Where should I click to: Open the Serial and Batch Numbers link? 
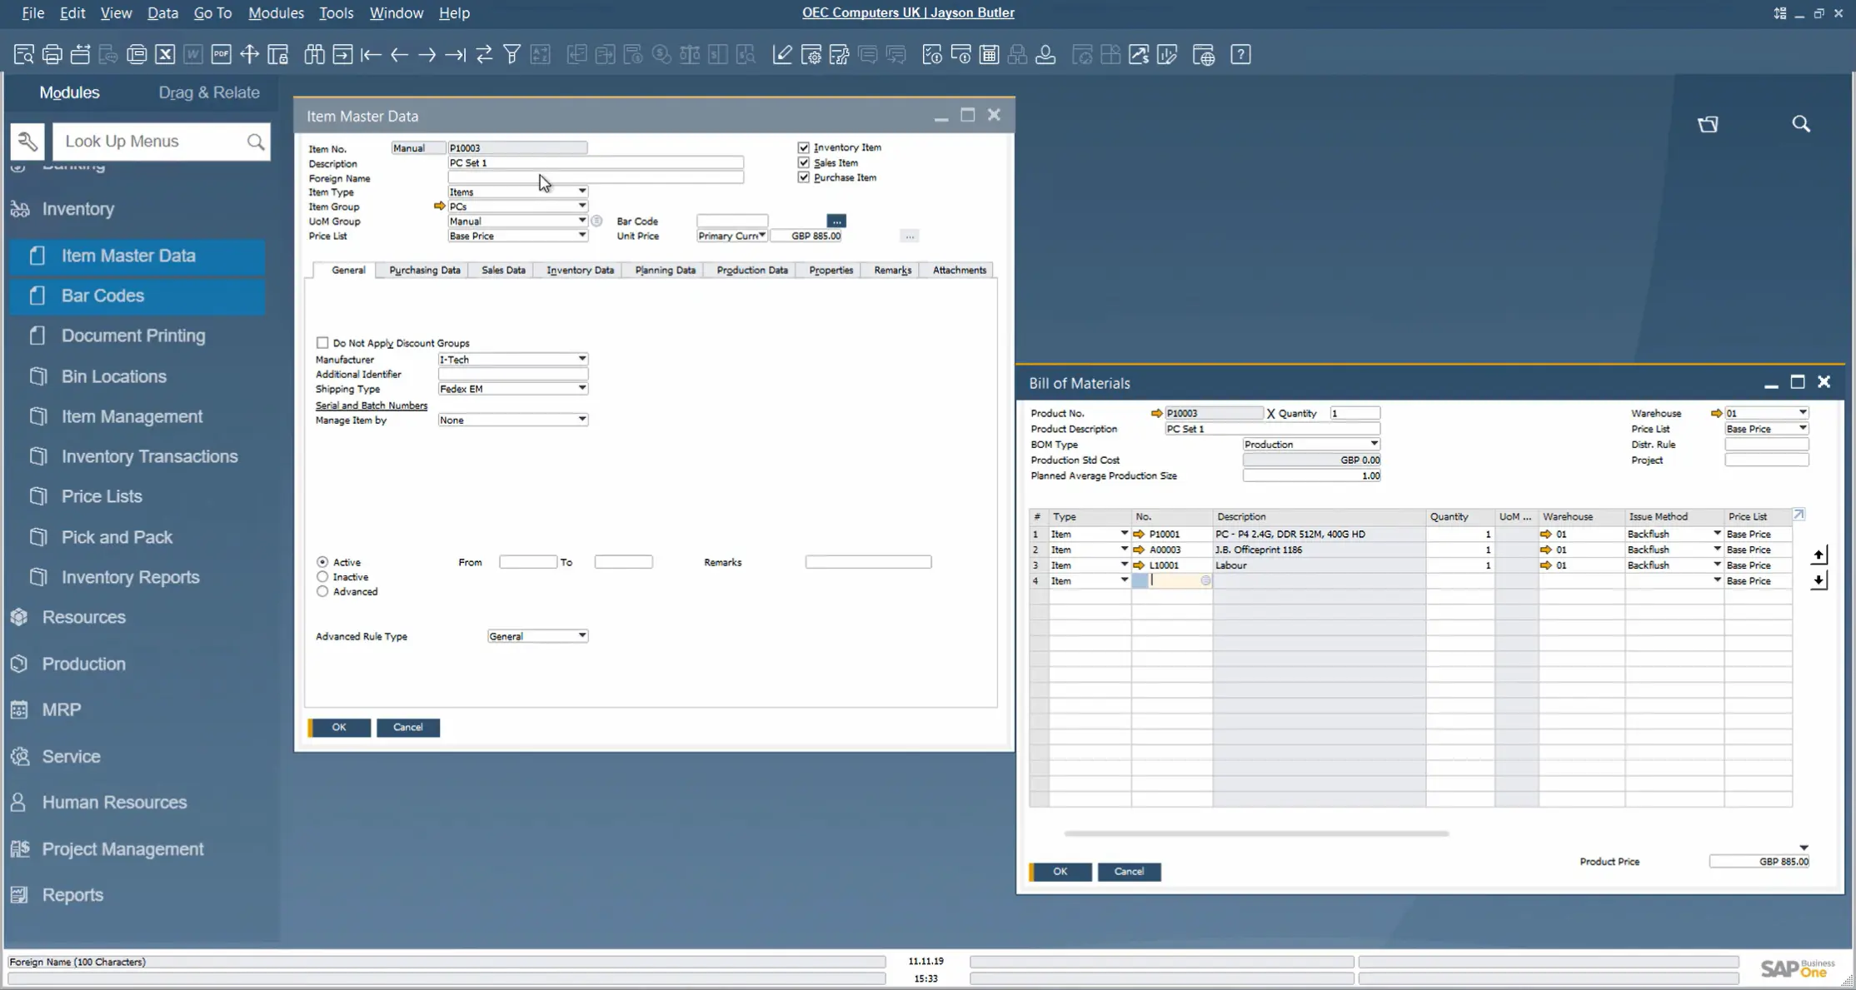click(x=372, y=405)
